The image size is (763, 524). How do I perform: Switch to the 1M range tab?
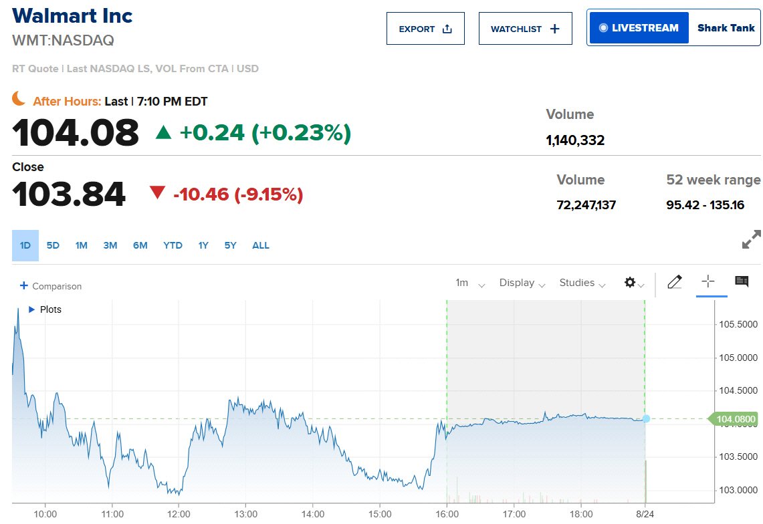(82, 246)
